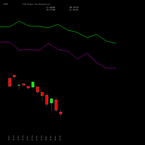Click the red candlestick for 01 Dec
This screenshot has width=145, height=145.
point(47,100)
